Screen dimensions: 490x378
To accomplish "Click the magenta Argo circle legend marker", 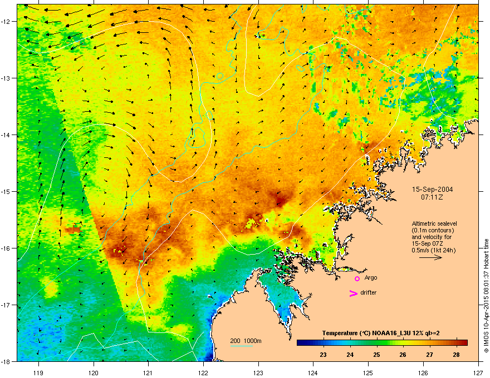I will [x=357, y=278].
